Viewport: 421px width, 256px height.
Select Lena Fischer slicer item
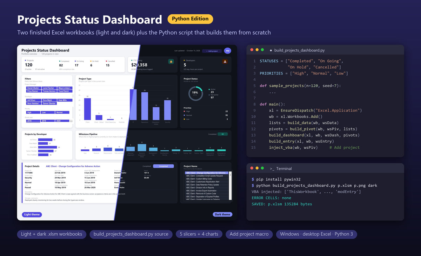coord(49,88)
